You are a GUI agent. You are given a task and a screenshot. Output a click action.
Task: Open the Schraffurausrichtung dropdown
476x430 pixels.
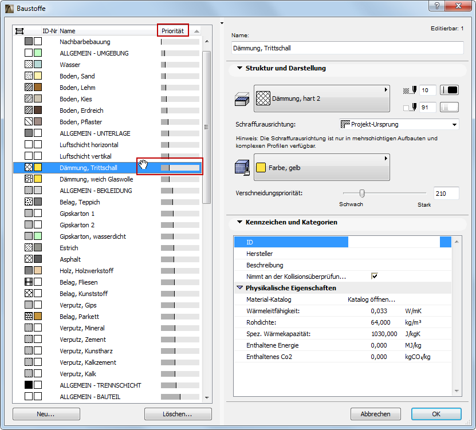pyautogui.click(x=399, y=124)
